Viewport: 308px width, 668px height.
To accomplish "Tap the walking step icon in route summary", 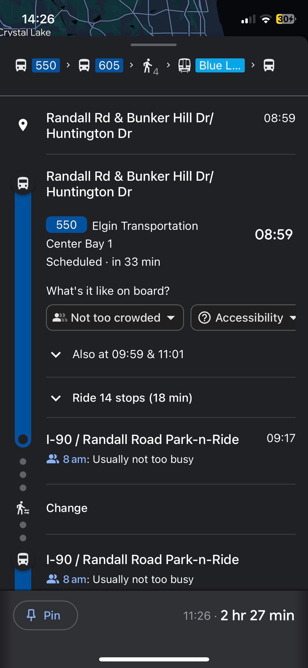I will 148,66.
